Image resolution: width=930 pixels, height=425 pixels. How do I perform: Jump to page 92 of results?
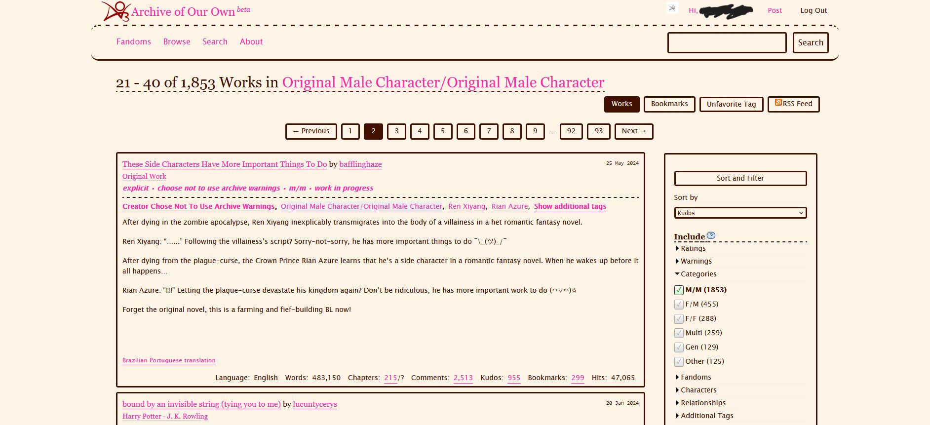coord(571,131)
